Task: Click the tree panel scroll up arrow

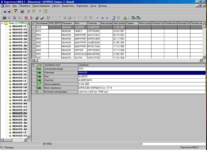Action: (29, 23)
